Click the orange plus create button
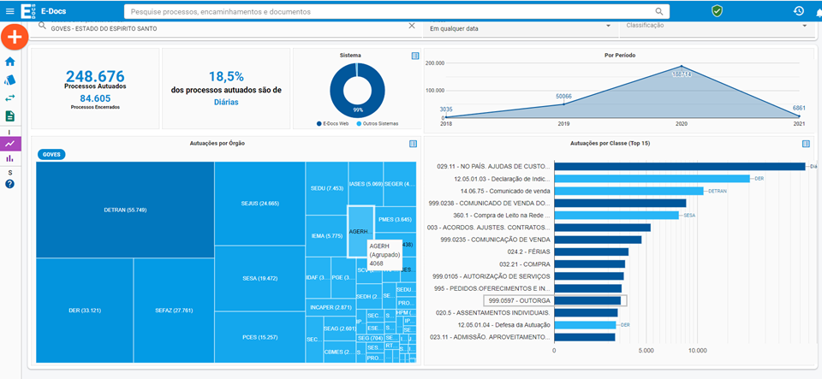This screenshot has height=379, width=822. click(15, 38)
